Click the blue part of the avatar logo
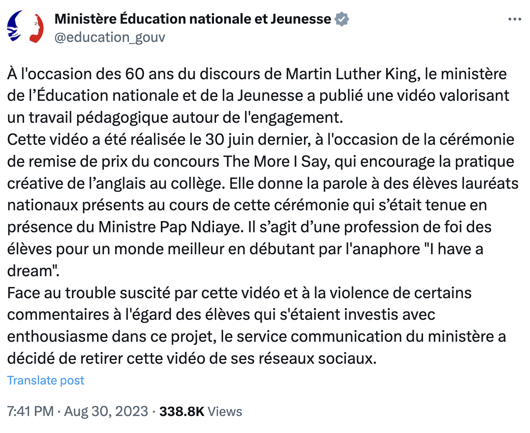The height and width of the screenshot is (433, 530). pos(15,26)
